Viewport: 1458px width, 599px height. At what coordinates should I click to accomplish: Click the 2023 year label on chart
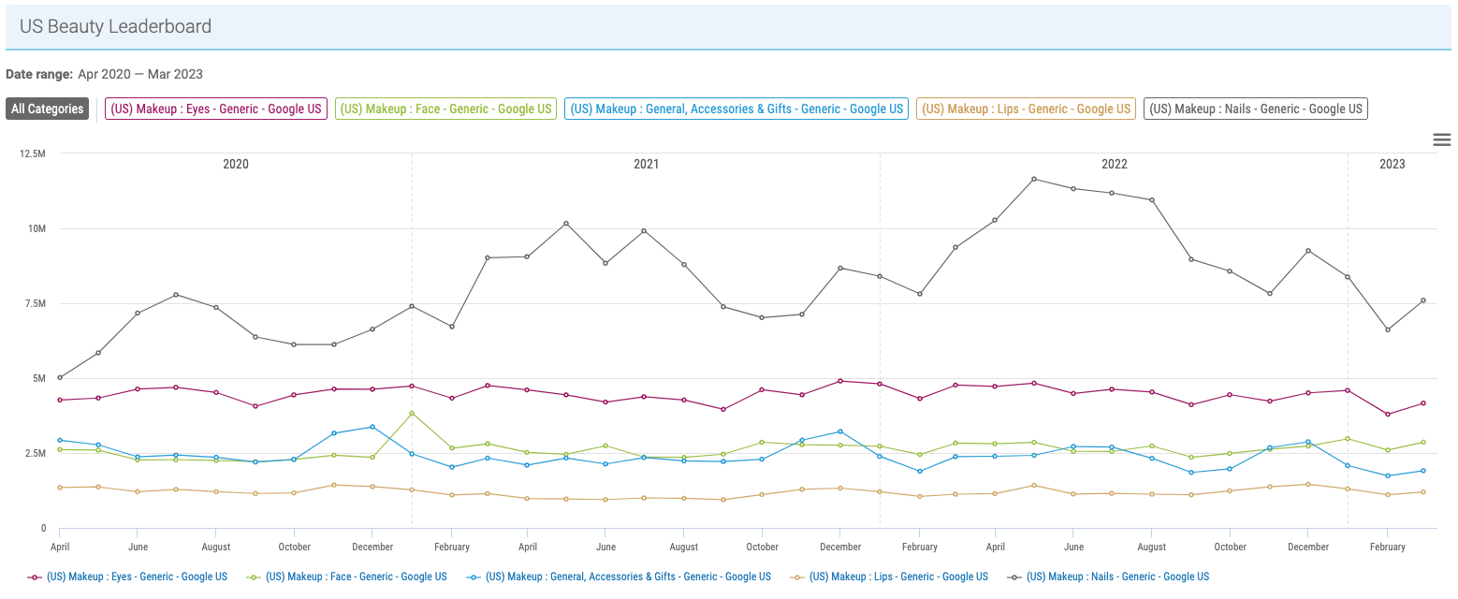(x=1392, y=164)
